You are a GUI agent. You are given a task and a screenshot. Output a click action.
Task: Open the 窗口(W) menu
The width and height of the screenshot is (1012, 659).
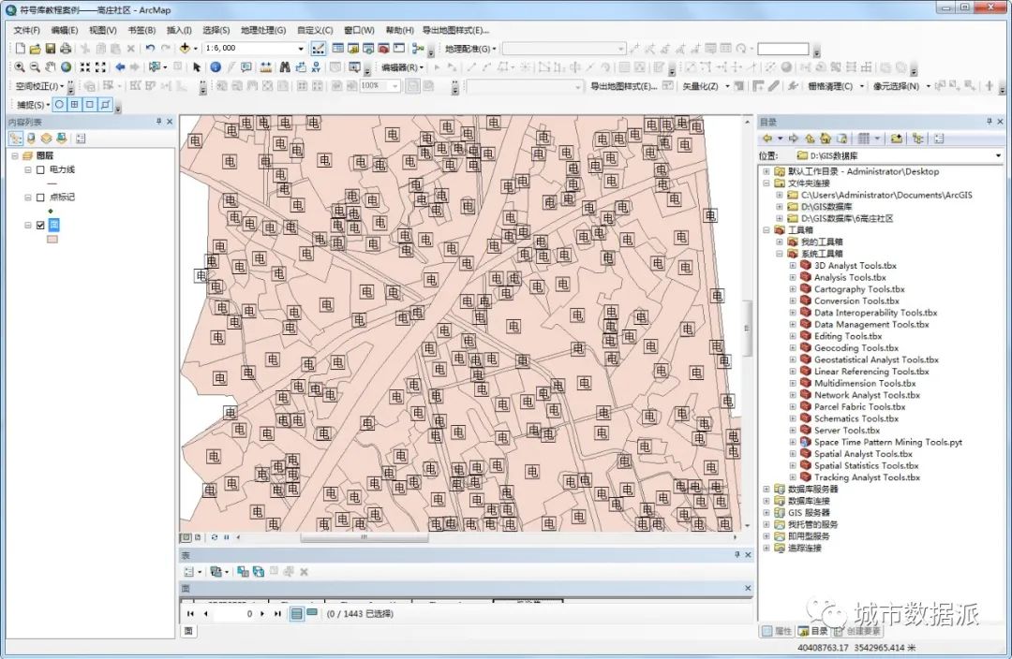coord(359,30)
